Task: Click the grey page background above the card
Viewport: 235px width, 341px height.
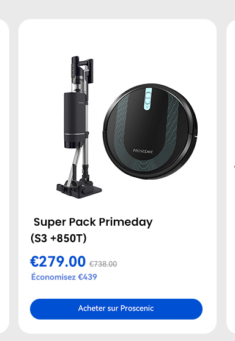Action: point(117,9)
